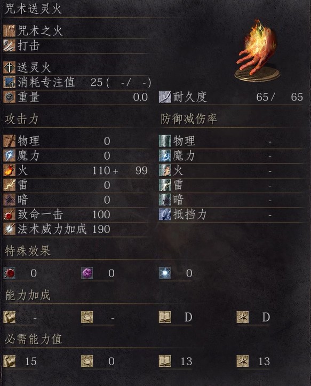Image resolution: width=311 pixels, height=386 pixels.
Task: Click the bleed special effect icon
Action: 10,273
